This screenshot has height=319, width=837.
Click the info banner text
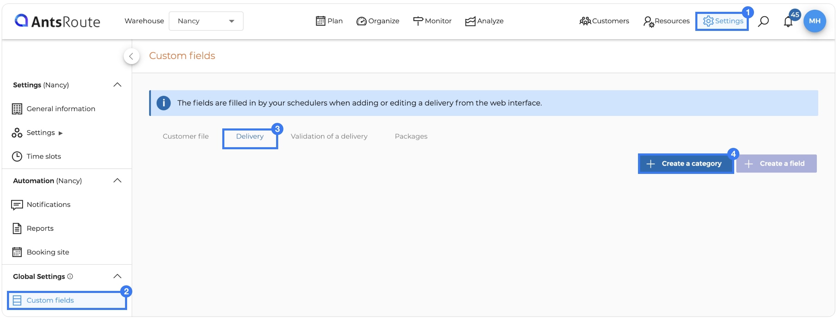click(359, 103)
